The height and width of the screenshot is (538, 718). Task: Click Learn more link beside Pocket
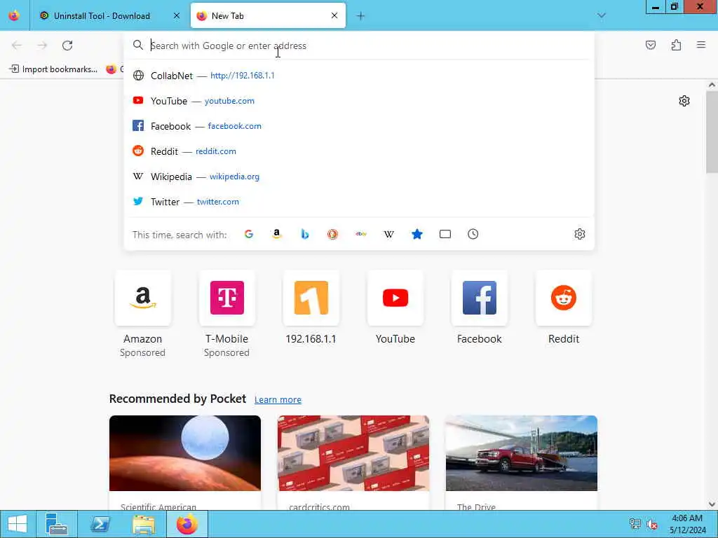coord(278,399)
